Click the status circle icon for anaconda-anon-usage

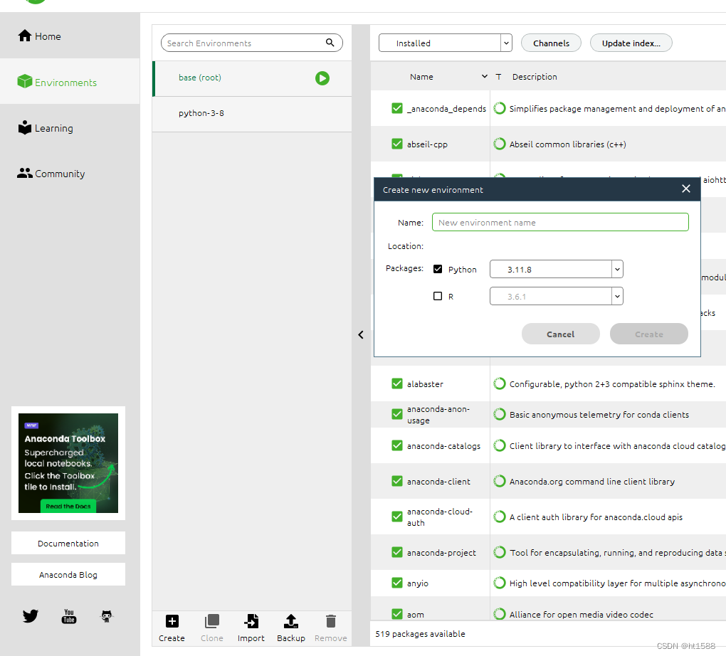(499, 414)
